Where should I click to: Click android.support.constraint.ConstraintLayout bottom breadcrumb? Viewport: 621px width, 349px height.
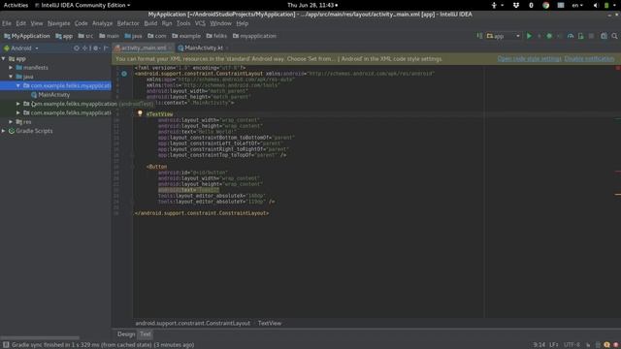click(x=193, y=323)
